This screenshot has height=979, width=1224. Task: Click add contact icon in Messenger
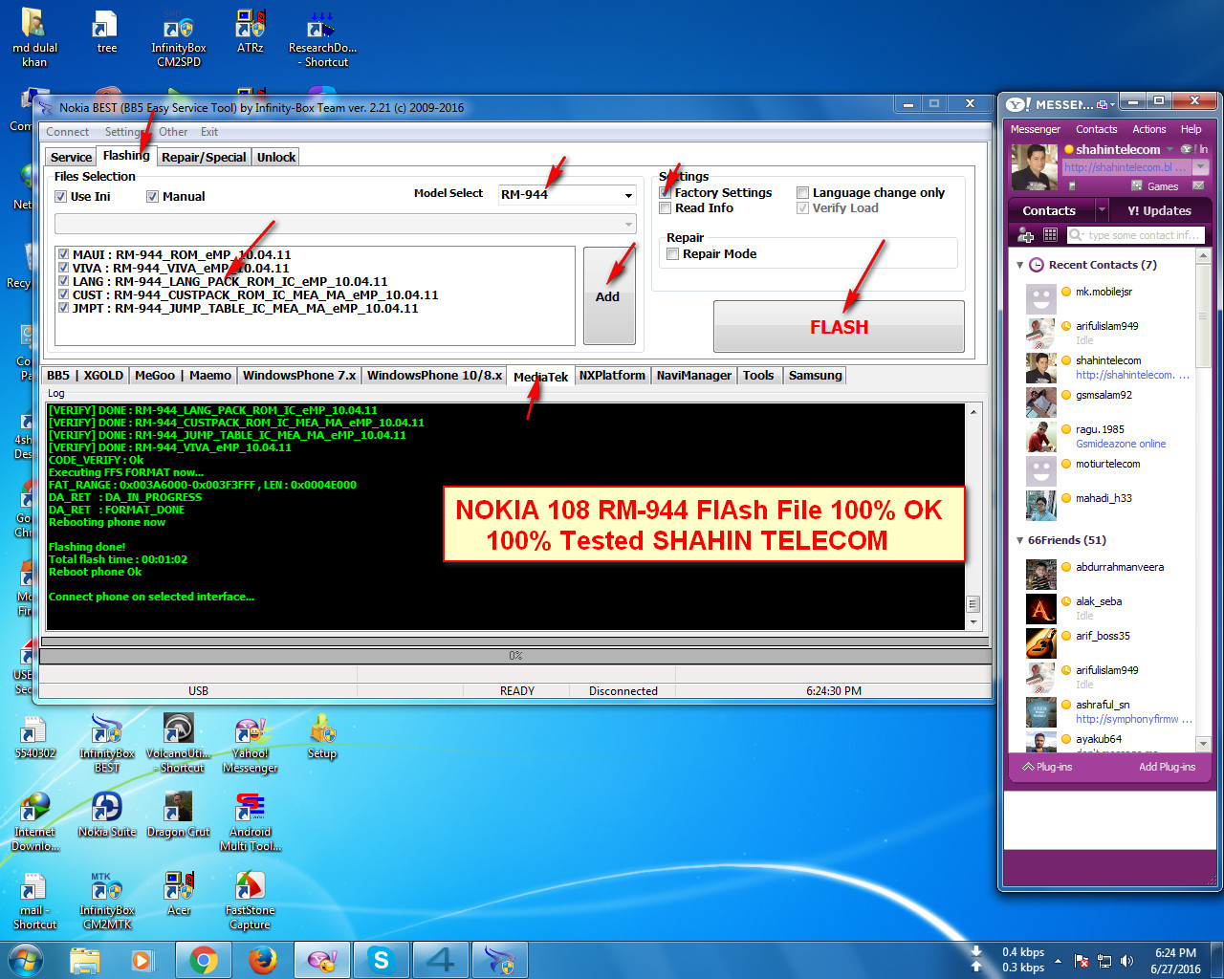click(1026, 234)
